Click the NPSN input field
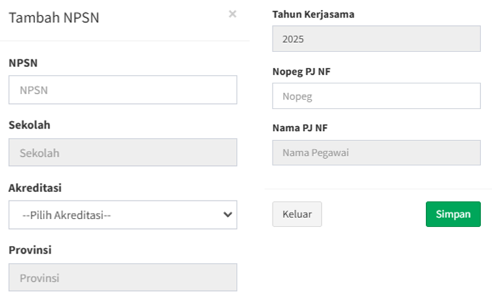 click(x=123, y=90)
